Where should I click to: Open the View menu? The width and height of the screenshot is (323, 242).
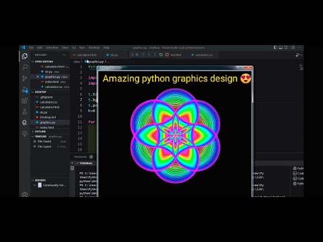tap(65, 48)
